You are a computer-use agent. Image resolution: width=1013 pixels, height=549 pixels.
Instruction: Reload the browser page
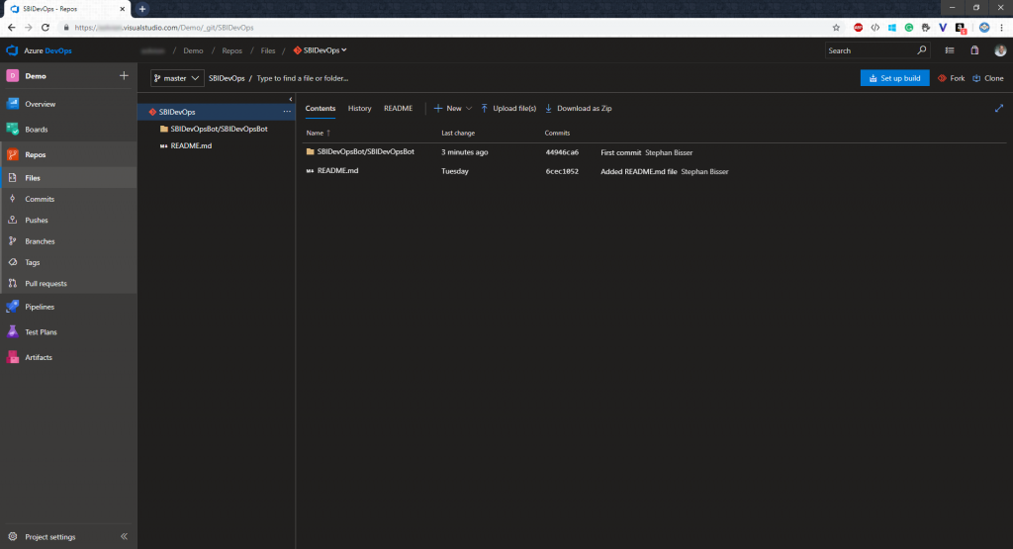[46, 28]
